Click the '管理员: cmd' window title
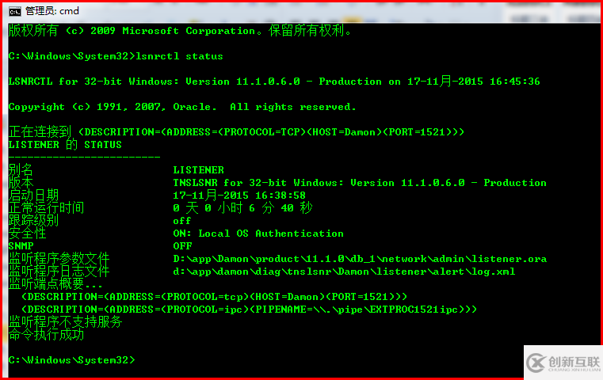603x380 pixels. coord(52,11)
